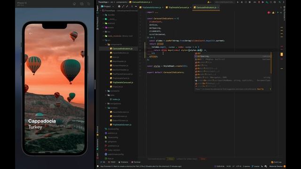Open the user account dropdown in the toolbar
This screenshot has width=301, height=169.
tap(209, 2)
